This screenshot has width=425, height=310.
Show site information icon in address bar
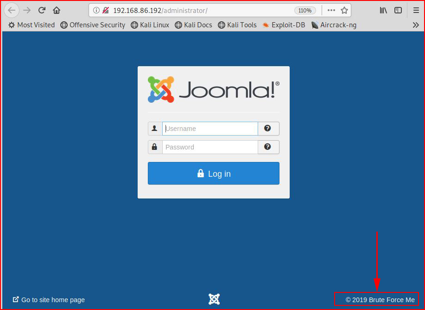pyautogui.click(x=96, y=10)
